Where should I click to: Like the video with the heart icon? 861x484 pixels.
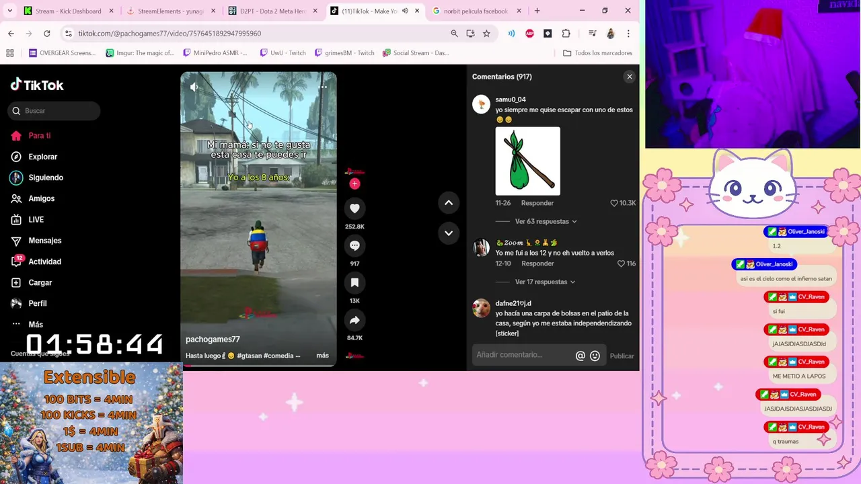tap(354, 208)
